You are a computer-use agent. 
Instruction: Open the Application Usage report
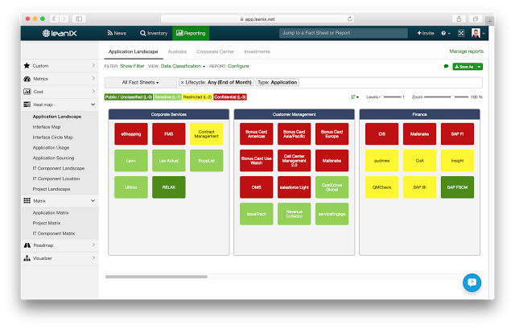coord(51,148)
